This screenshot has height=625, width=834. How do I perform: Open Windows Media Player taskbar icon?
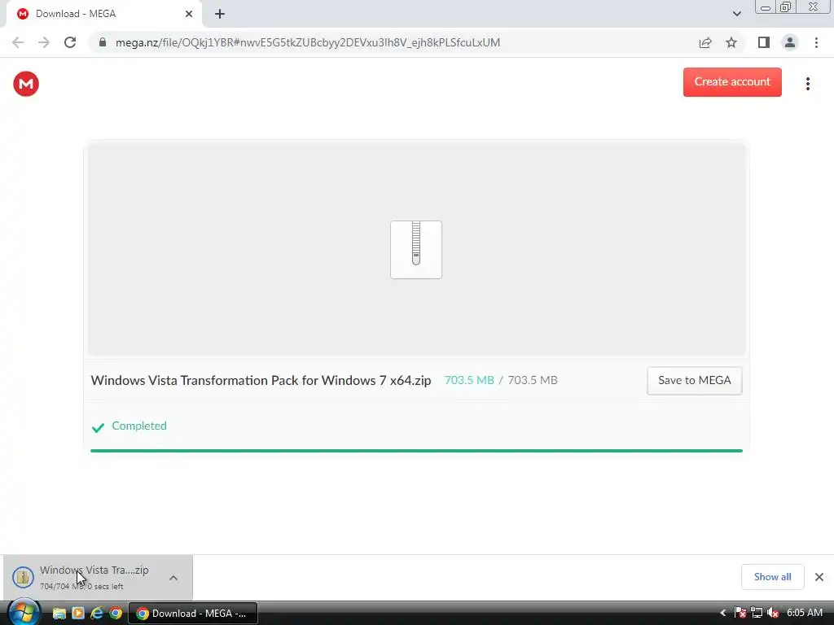click(x=78, y=614)
